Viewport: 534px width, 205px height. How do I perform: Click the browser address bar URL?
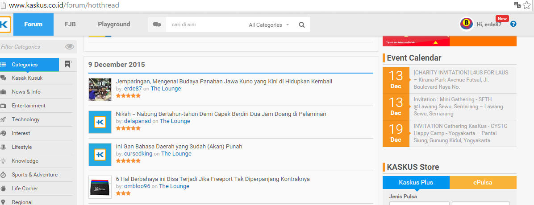[x=64, y=5]
